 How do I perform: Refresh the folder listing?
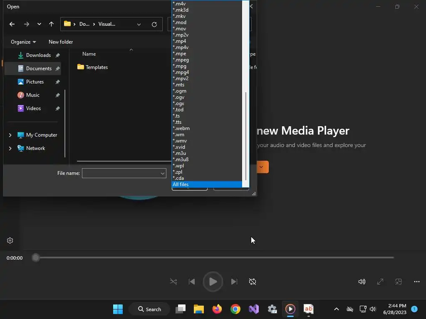pos(154,25)
